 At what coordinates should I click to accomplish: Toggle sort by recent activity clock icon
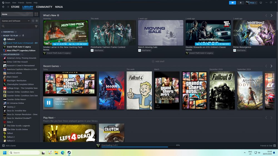point(33,21)
